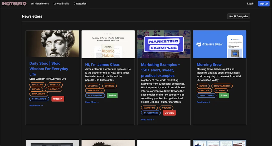This screenshot has width=272, height=146.
Task: Click the HOTSUTO logo
Action: point(14,4)
